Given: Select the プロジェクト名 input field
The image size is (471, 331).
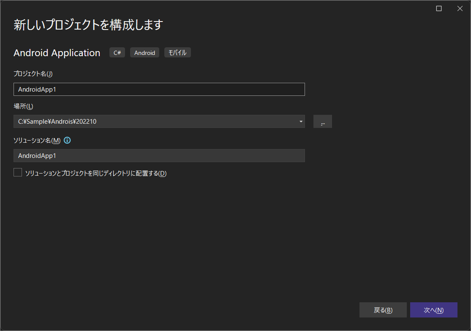Looking at the screenshot, I should tap(159, 89).
